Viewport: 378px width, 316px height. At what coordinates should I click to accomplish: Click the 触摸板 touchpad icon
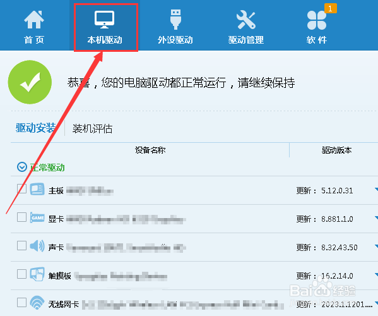point(37,274)
